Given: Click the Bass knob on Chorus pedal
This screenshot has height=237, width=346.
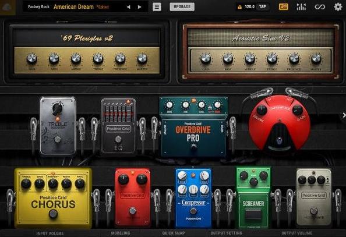Looking at the screenshot, I should pyautogui.click(x=40, y=184).
